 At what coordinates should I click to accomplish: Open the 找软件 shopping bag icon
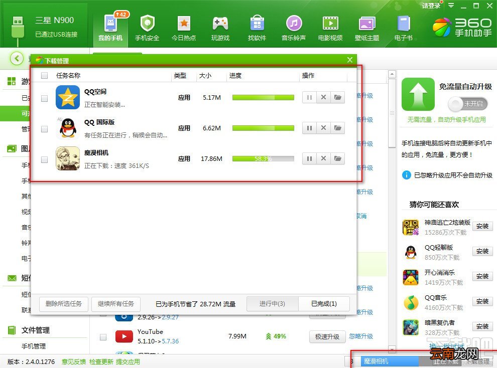(x=257, y=24)
